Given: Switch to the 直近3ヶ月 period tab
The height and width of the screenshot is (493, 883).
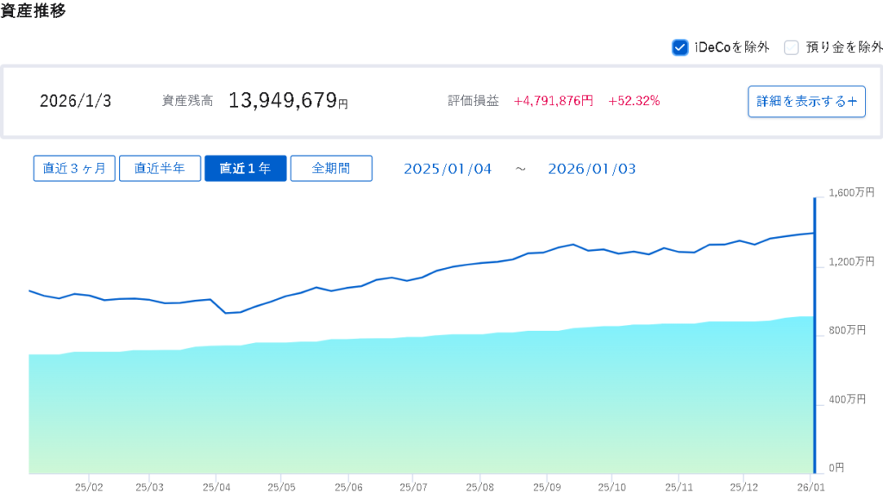Looking at the screenshot, I should (x=74, y=168).
